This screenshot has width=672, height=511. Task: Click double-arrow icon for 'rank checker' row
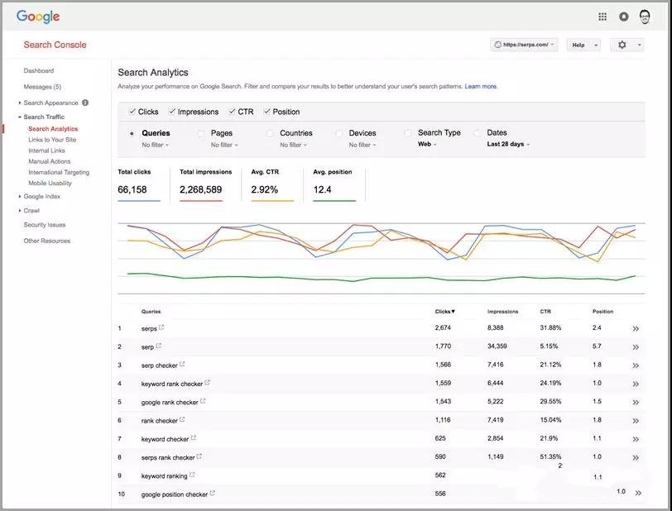click(x=636, y=421)
